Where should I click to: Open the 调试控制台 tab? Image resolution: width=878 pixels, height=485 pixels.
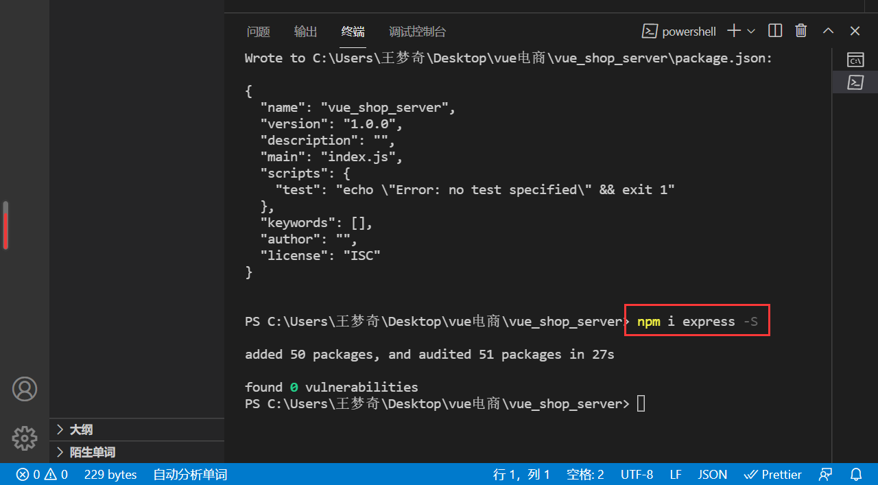point(417,32)
